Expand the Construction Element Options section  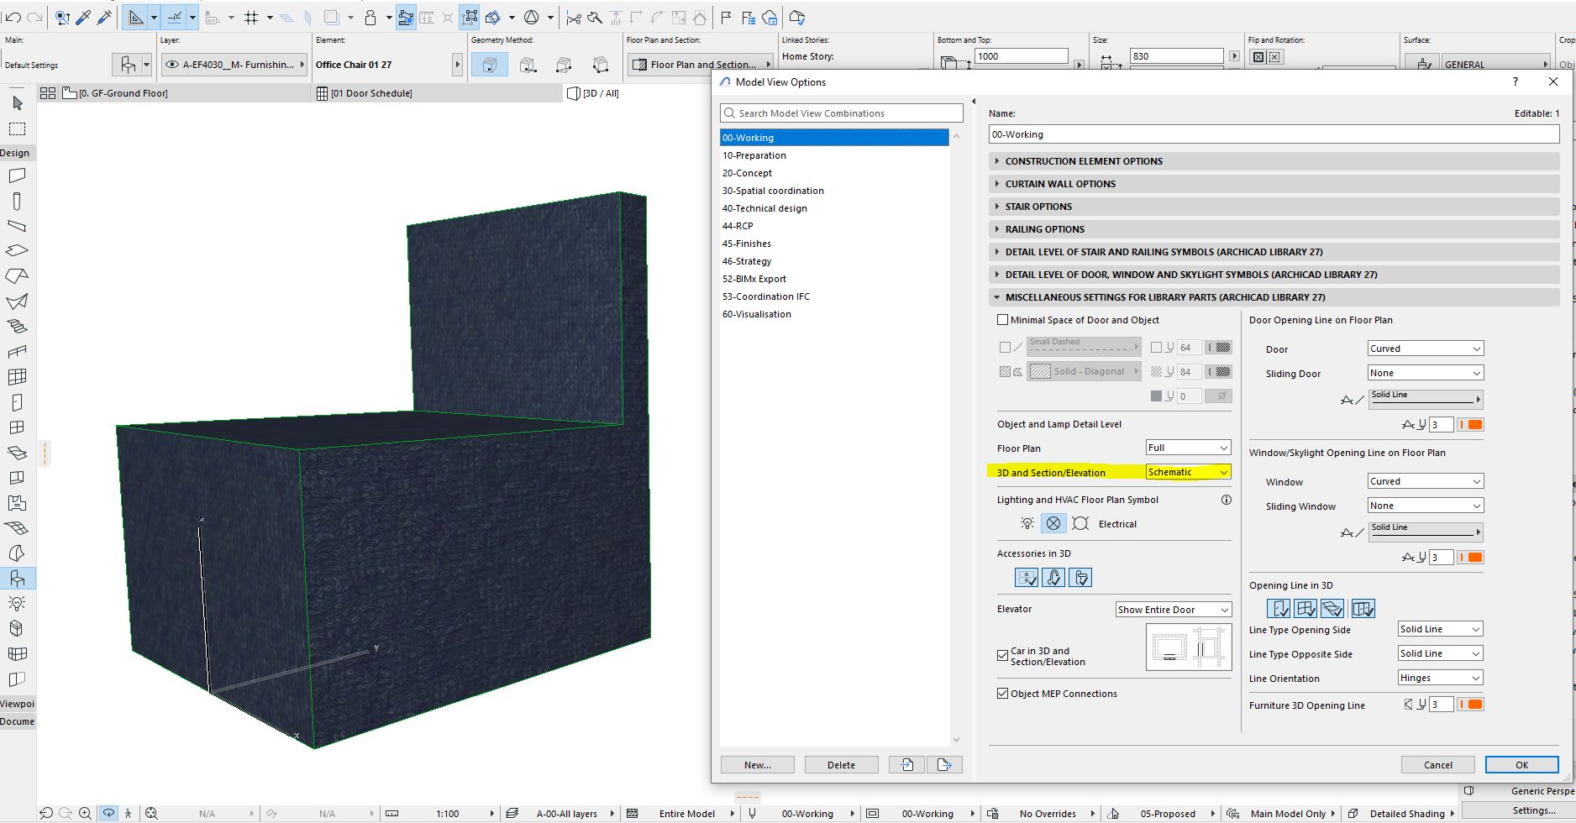click(x=1274, y=161)
